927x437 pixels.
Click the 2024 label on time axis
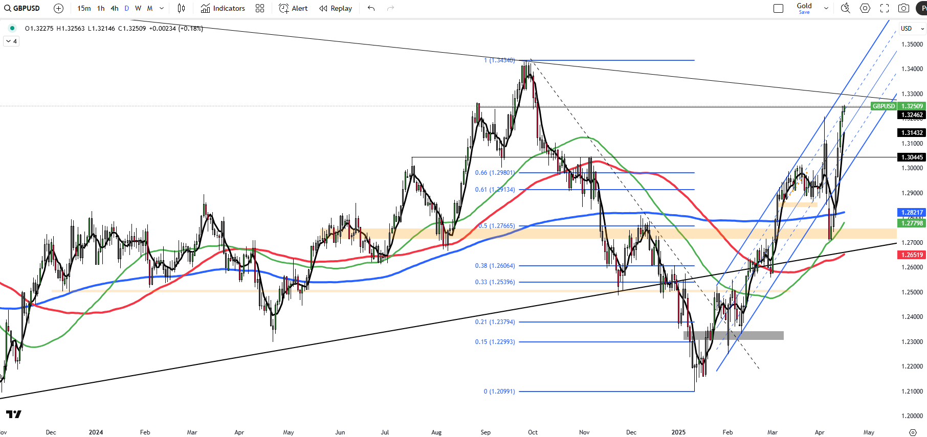96,432
